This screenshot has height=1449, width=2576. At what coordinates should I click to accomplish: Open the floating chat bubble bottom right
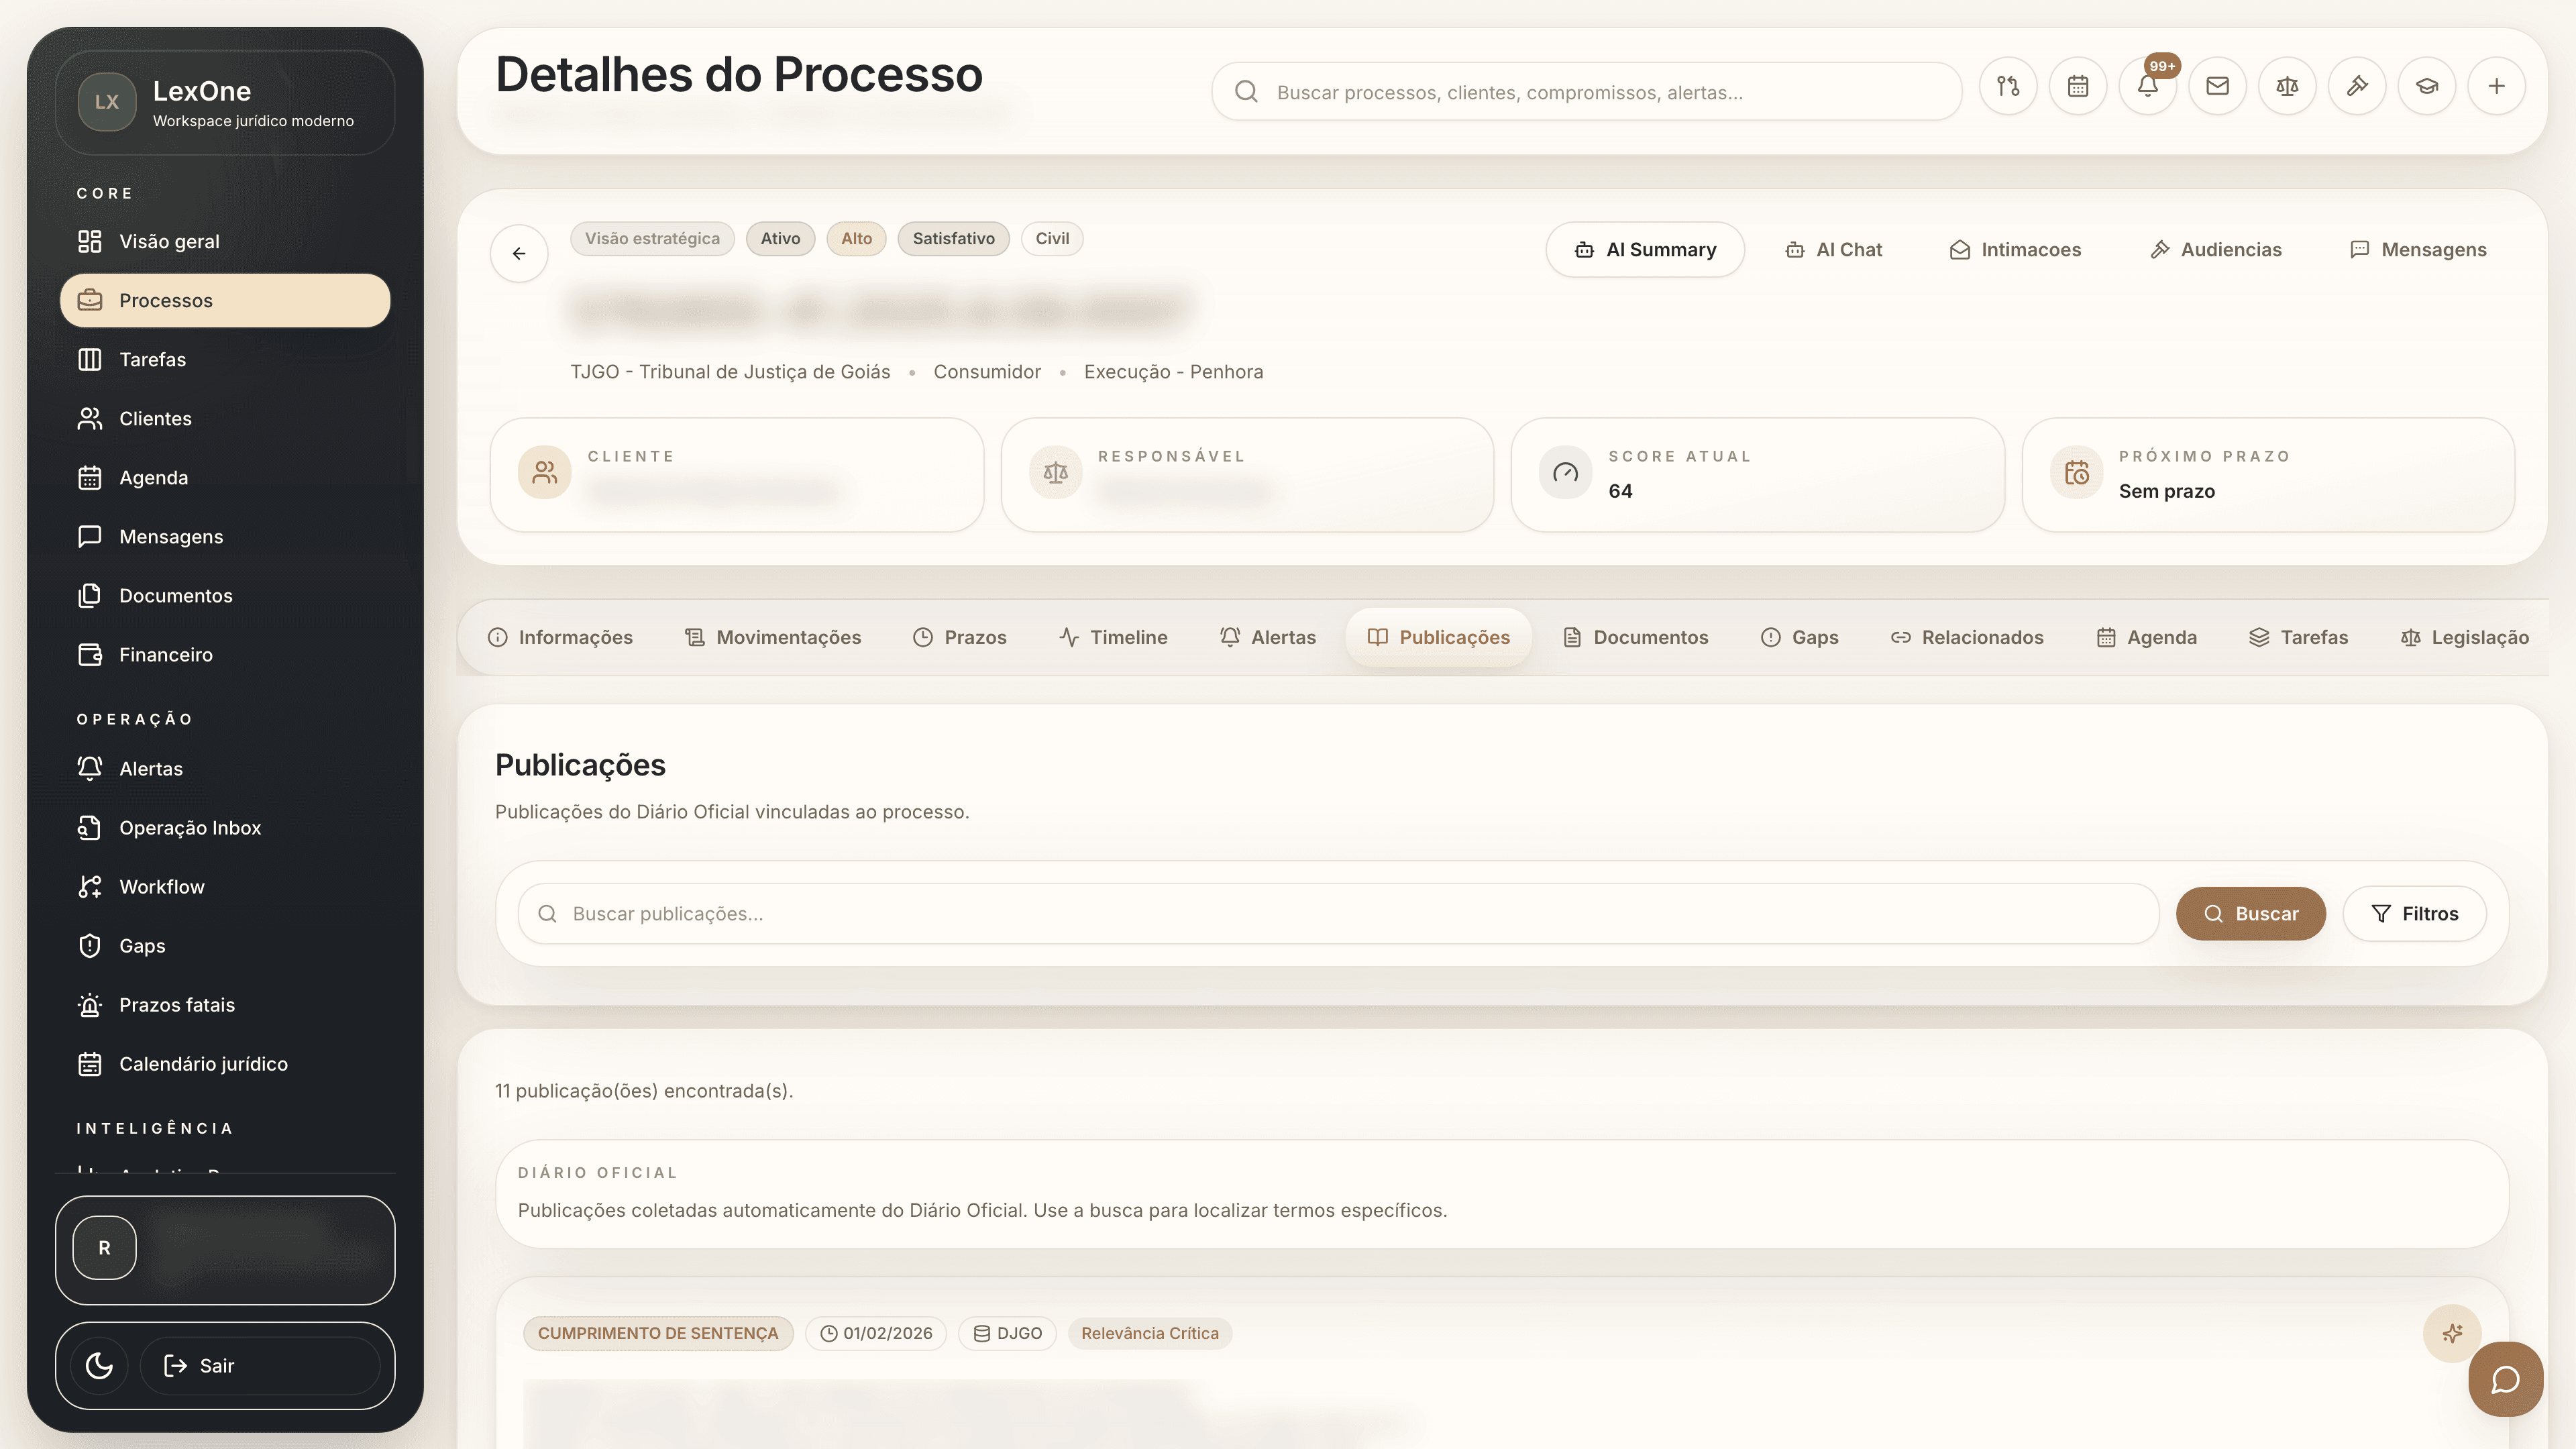(x=2506, y=1379)
